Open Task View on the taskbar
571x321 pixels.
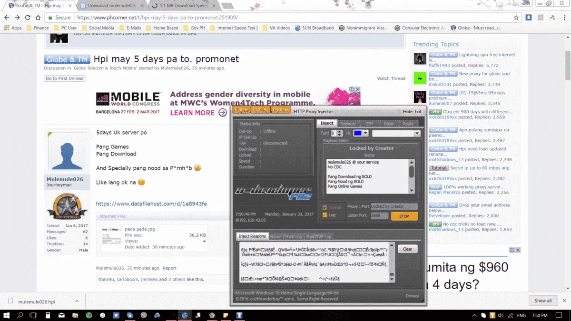pyautogui.click(x=34, y=315)
